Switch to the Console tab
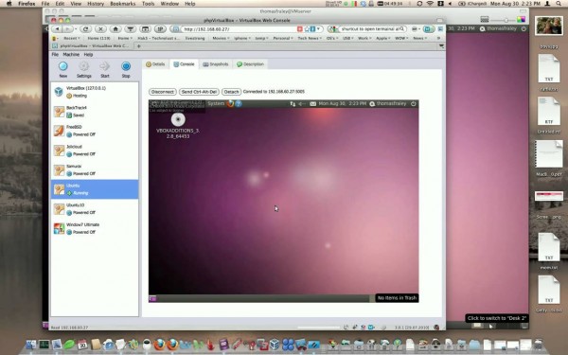 point(184,64)
